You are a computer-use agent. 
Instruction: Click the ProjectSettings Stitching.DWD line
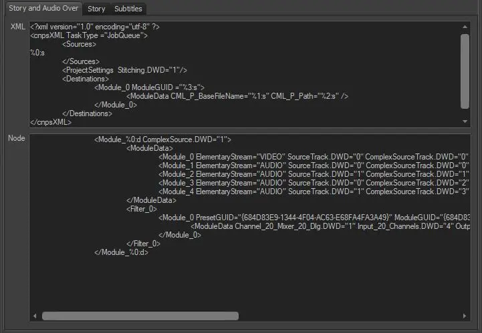[x=124, y=70]
